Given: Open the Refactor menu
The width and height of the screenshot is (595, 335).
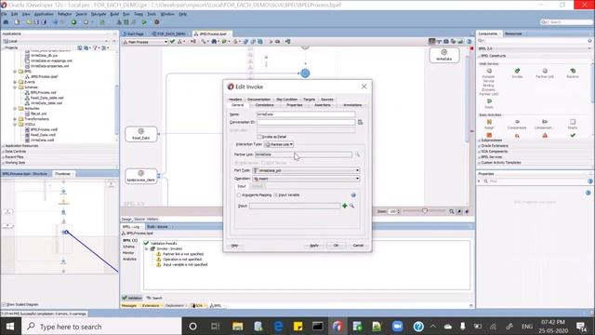Looking at the screenshot, I should coord(64,14).
